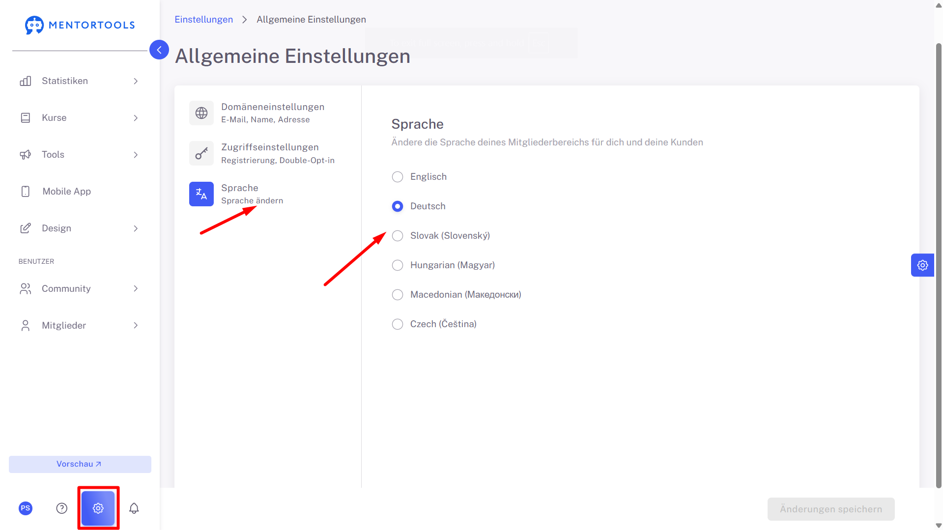Screen dimensions: 943x530
Task: Click the Sprache translate icon
Action: [201, 194]
